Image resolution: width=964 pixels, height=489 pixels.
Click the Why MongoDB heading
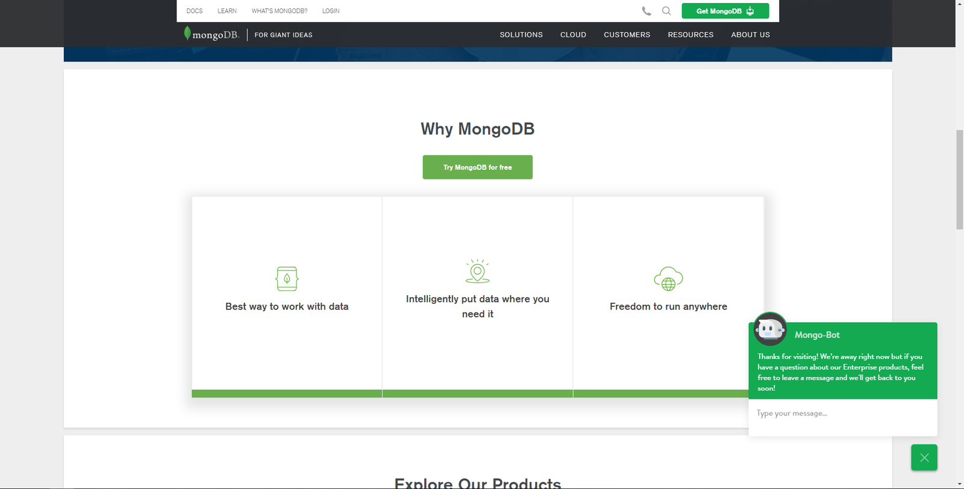coord(478,129)
